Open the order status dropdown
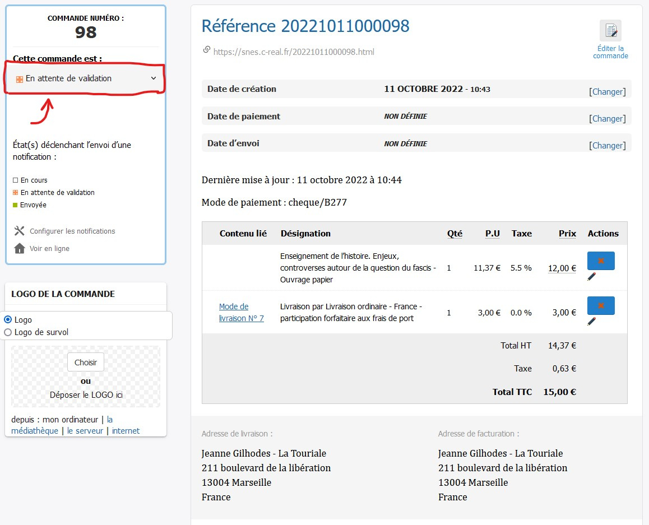This screenshot has width=649, height=525. 85,79
